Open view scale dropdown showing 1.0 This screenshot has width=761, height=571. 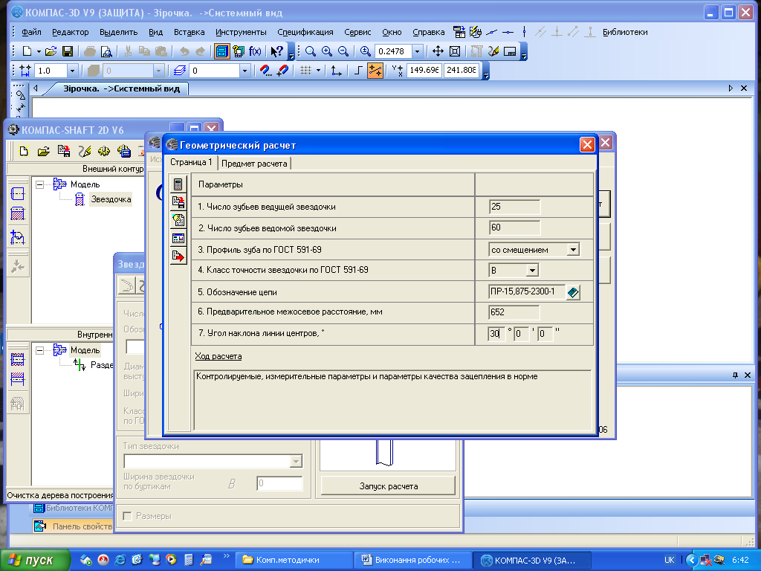click(x=72, y=71)
